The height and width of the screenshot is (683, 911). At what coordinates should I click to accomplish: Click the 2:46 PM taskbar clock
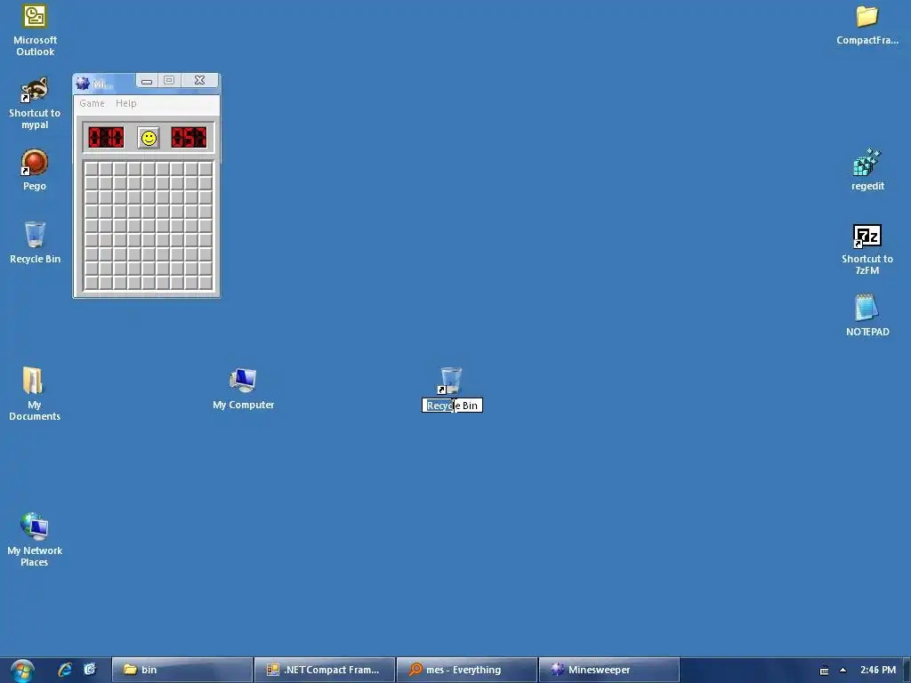[x=878, y=670]
